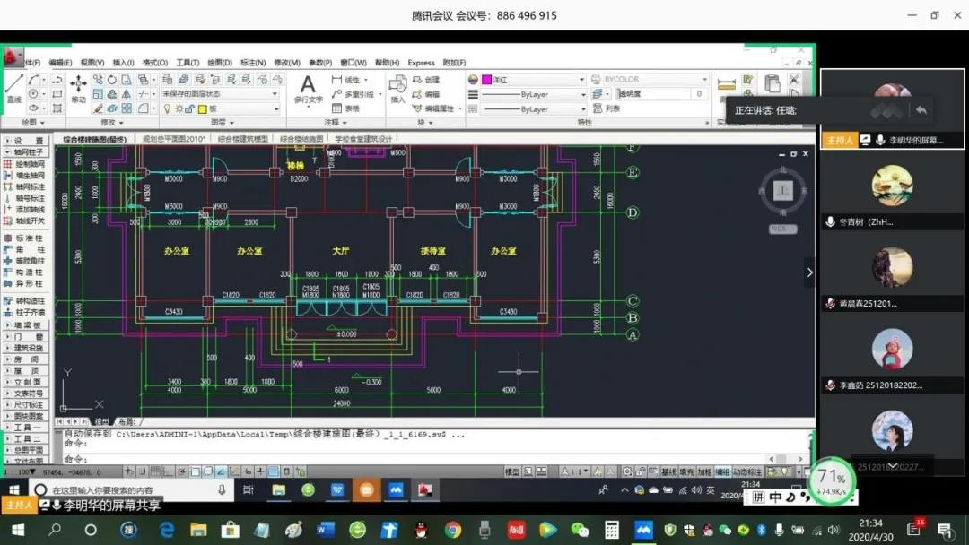Open the 未保存的图层状态 layer state dropdown
The height and width of the screenshot is (545, 969).
[220, 94]
